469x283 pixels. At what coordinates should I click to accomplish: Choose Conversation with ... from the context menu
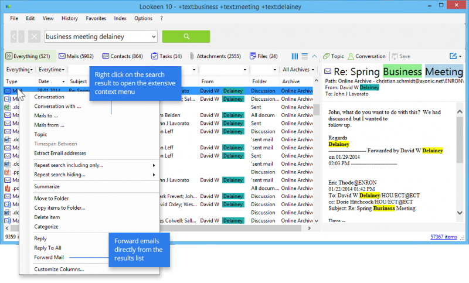57,106
